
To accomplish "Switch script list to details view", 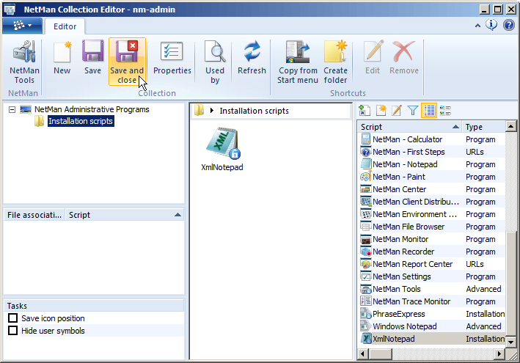I will point(429,111).
